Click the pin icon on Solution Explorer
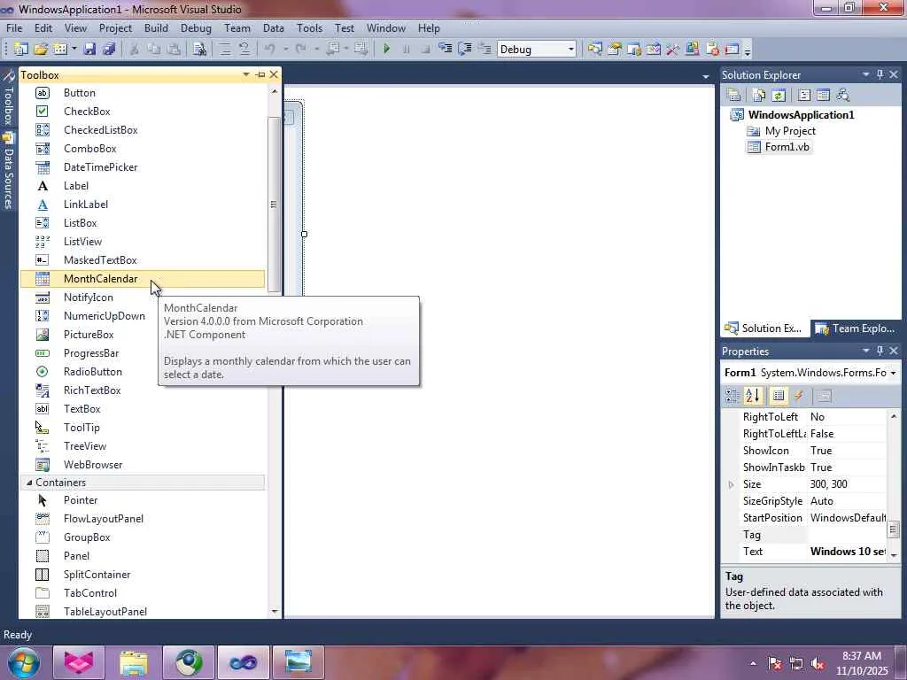The height and width of the screenshot is (680, 907). [880, 74]
